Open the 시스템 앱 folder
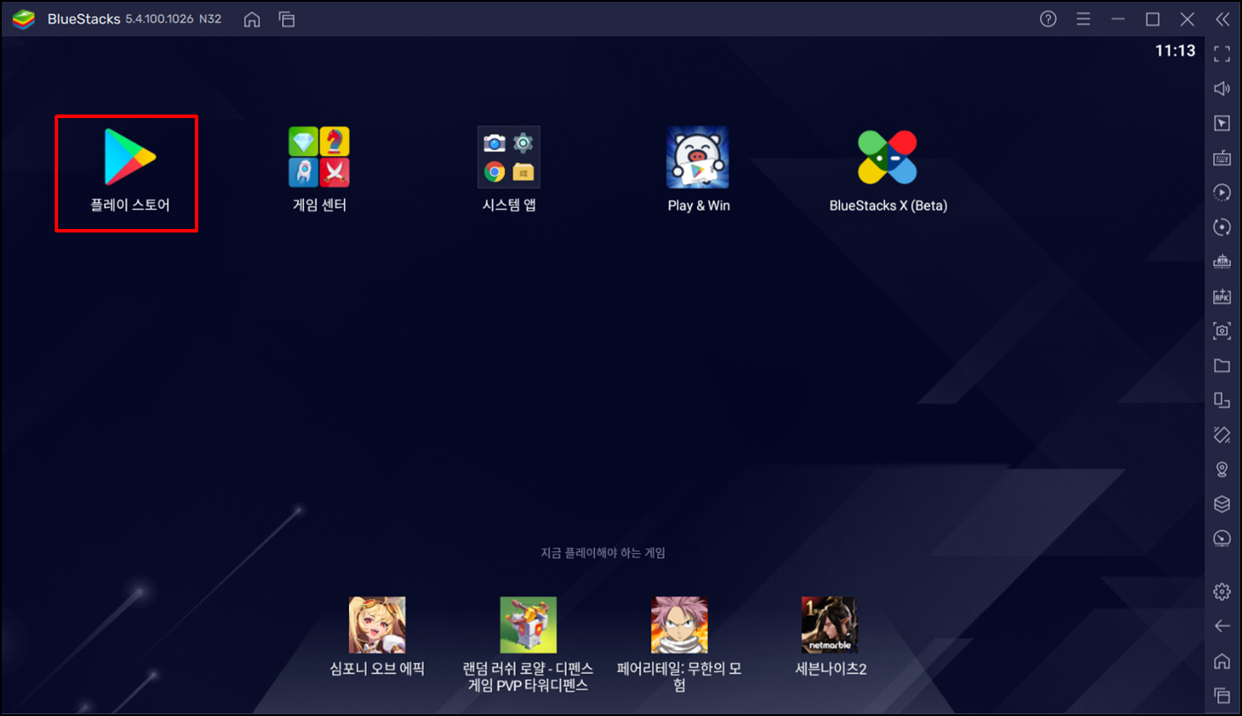 click(x=509, y=158)
